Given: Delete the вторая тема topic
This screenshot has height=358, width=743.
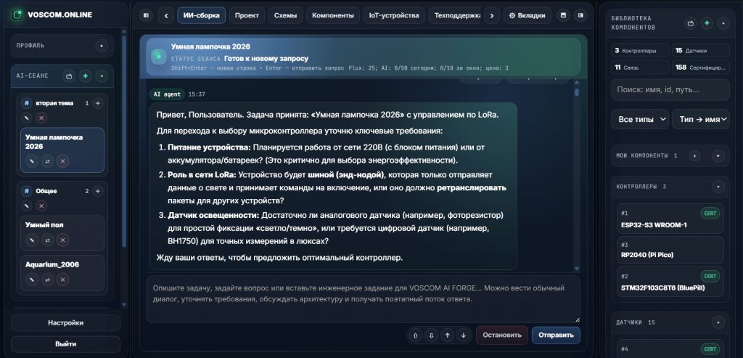Looking at the screenshot, I should (x=41, y=118).
